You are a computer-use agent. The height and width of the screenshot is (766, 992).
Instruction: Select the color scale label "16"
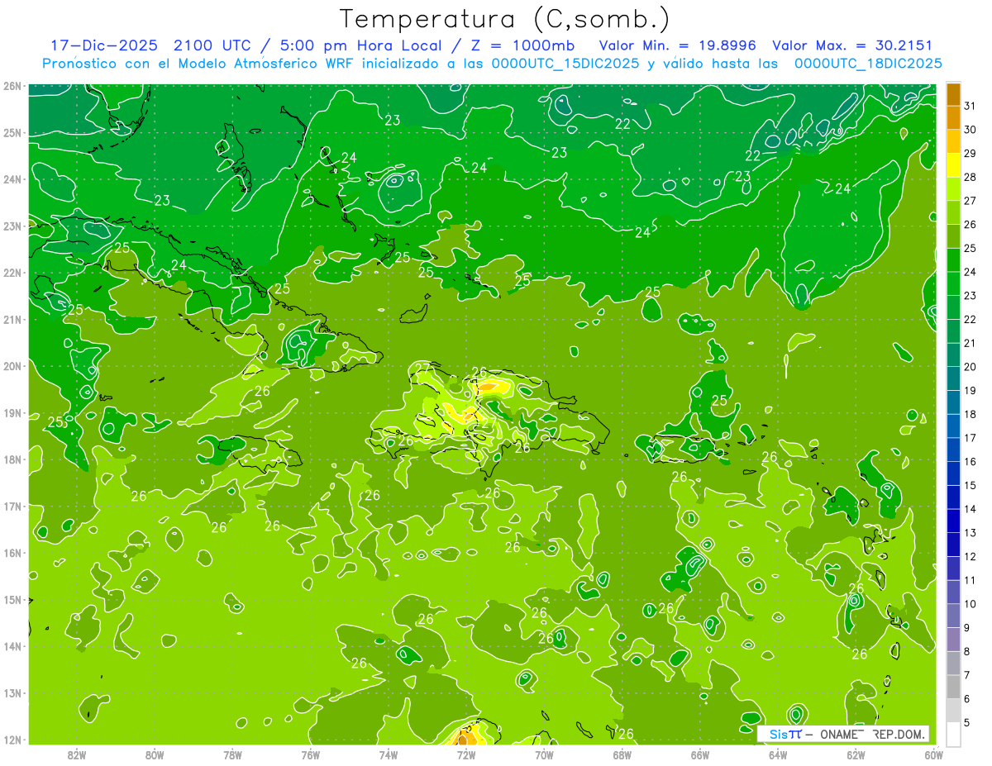pos(970,461)
